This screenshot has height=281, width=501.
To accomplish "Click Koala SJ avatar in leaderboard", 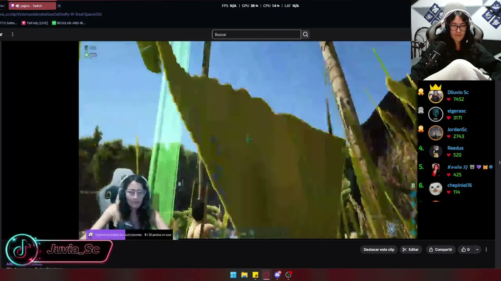I will [436, 170].
